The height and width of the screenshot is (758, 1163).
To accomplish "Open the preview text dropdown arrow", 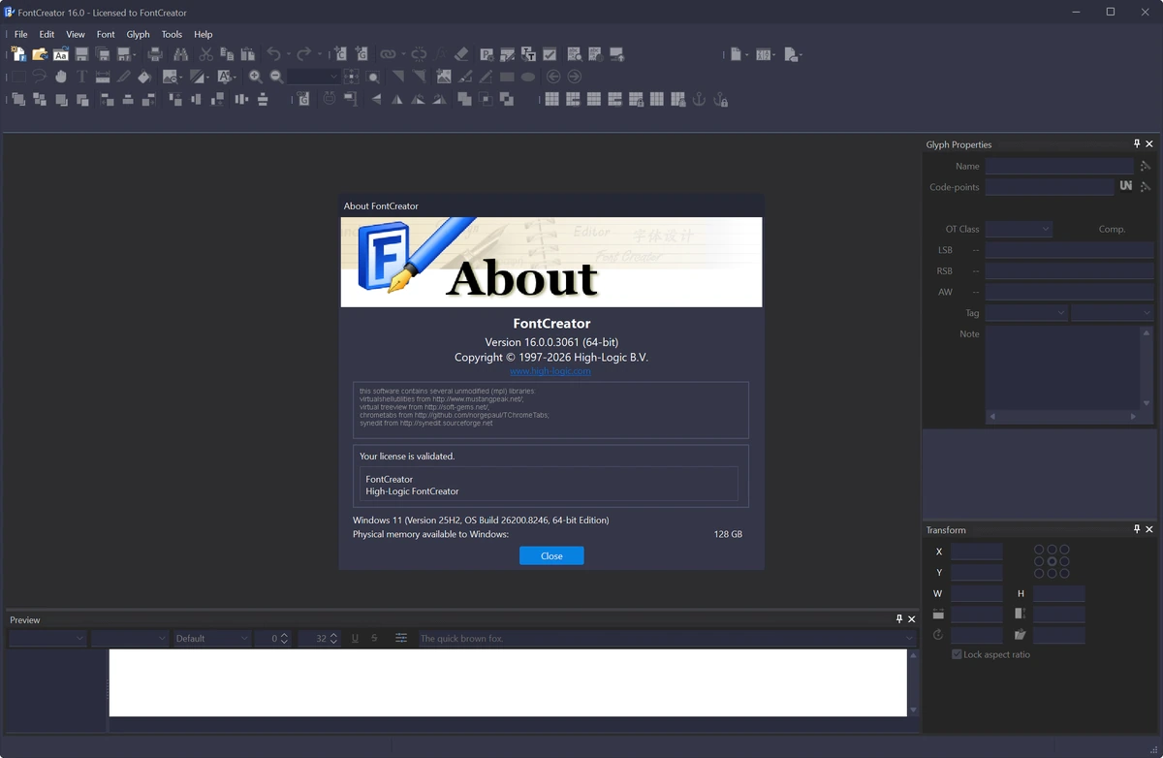I will tap(909, 639).
